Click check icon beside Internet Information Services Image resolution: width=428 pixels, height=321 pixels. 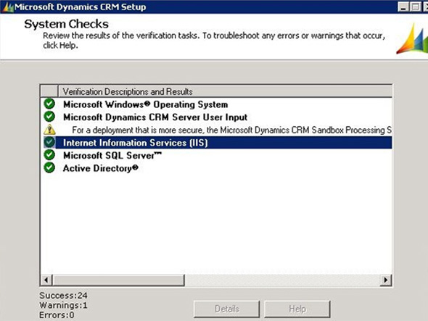49,142
